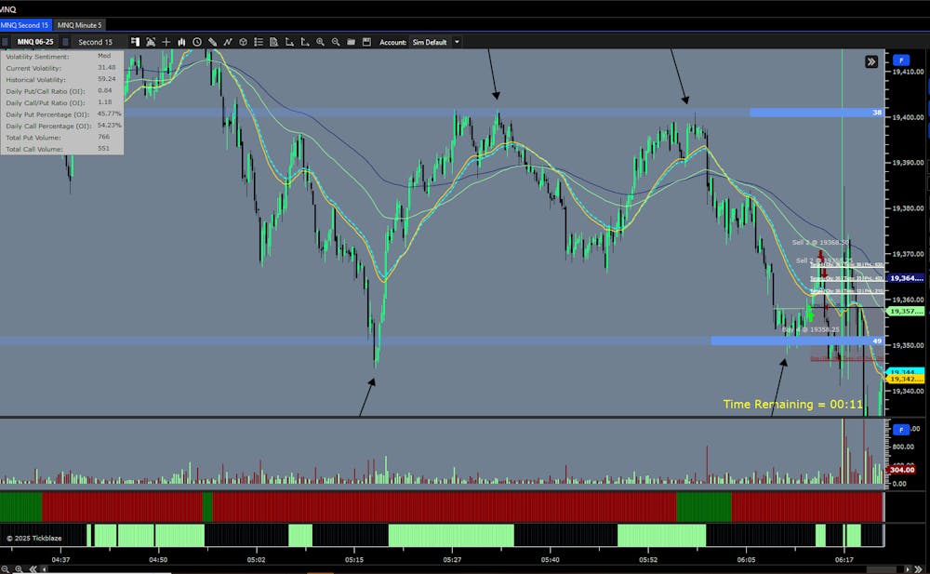930x574 pixels.
Task: Select the pencil drawing tool
Action: (x=212, y=42)
